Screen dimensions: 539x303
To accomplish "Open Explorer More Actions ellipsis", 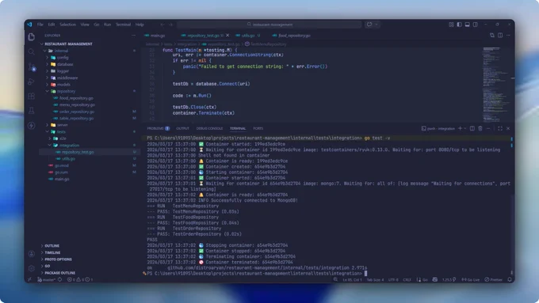I will pos(133,36).
